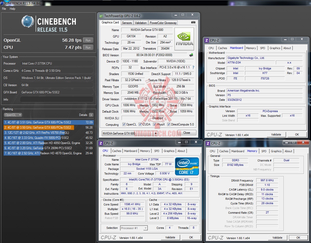The width and height of the screenshot is (311, 243).
Task: Open the NVIDIA GeForce GTX 680 GPU dropdown
Action: [x=130, y=133]
